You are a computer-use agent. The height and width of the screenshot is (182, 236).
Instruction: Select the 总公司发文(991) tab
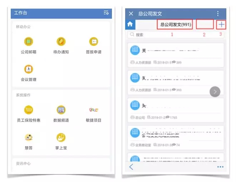175,24
